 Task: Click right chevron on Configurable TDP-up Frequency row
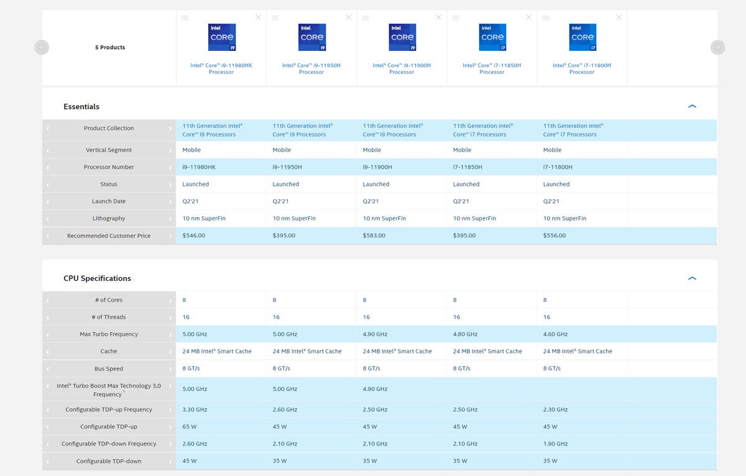[170, 410]
